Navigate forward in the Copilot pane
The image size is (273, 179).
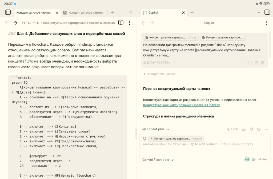[x=152, y=23]
